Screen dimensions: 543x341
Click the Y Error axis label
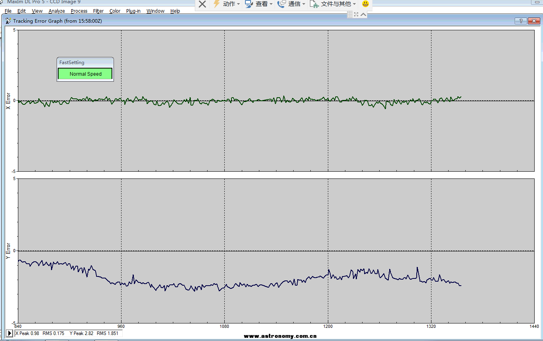tap(8, 251)
